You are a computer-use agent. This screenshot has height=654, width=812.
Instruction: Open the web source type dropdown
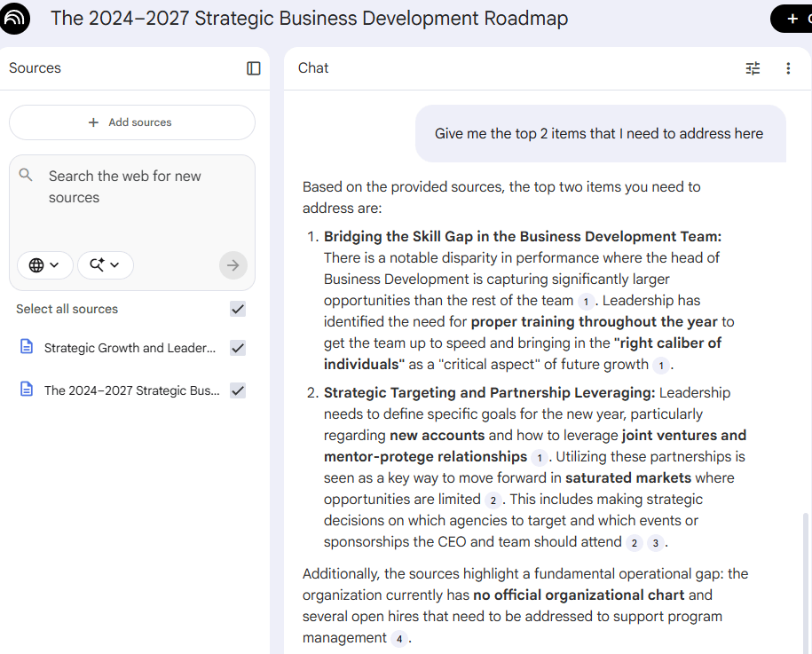point(44,264)
